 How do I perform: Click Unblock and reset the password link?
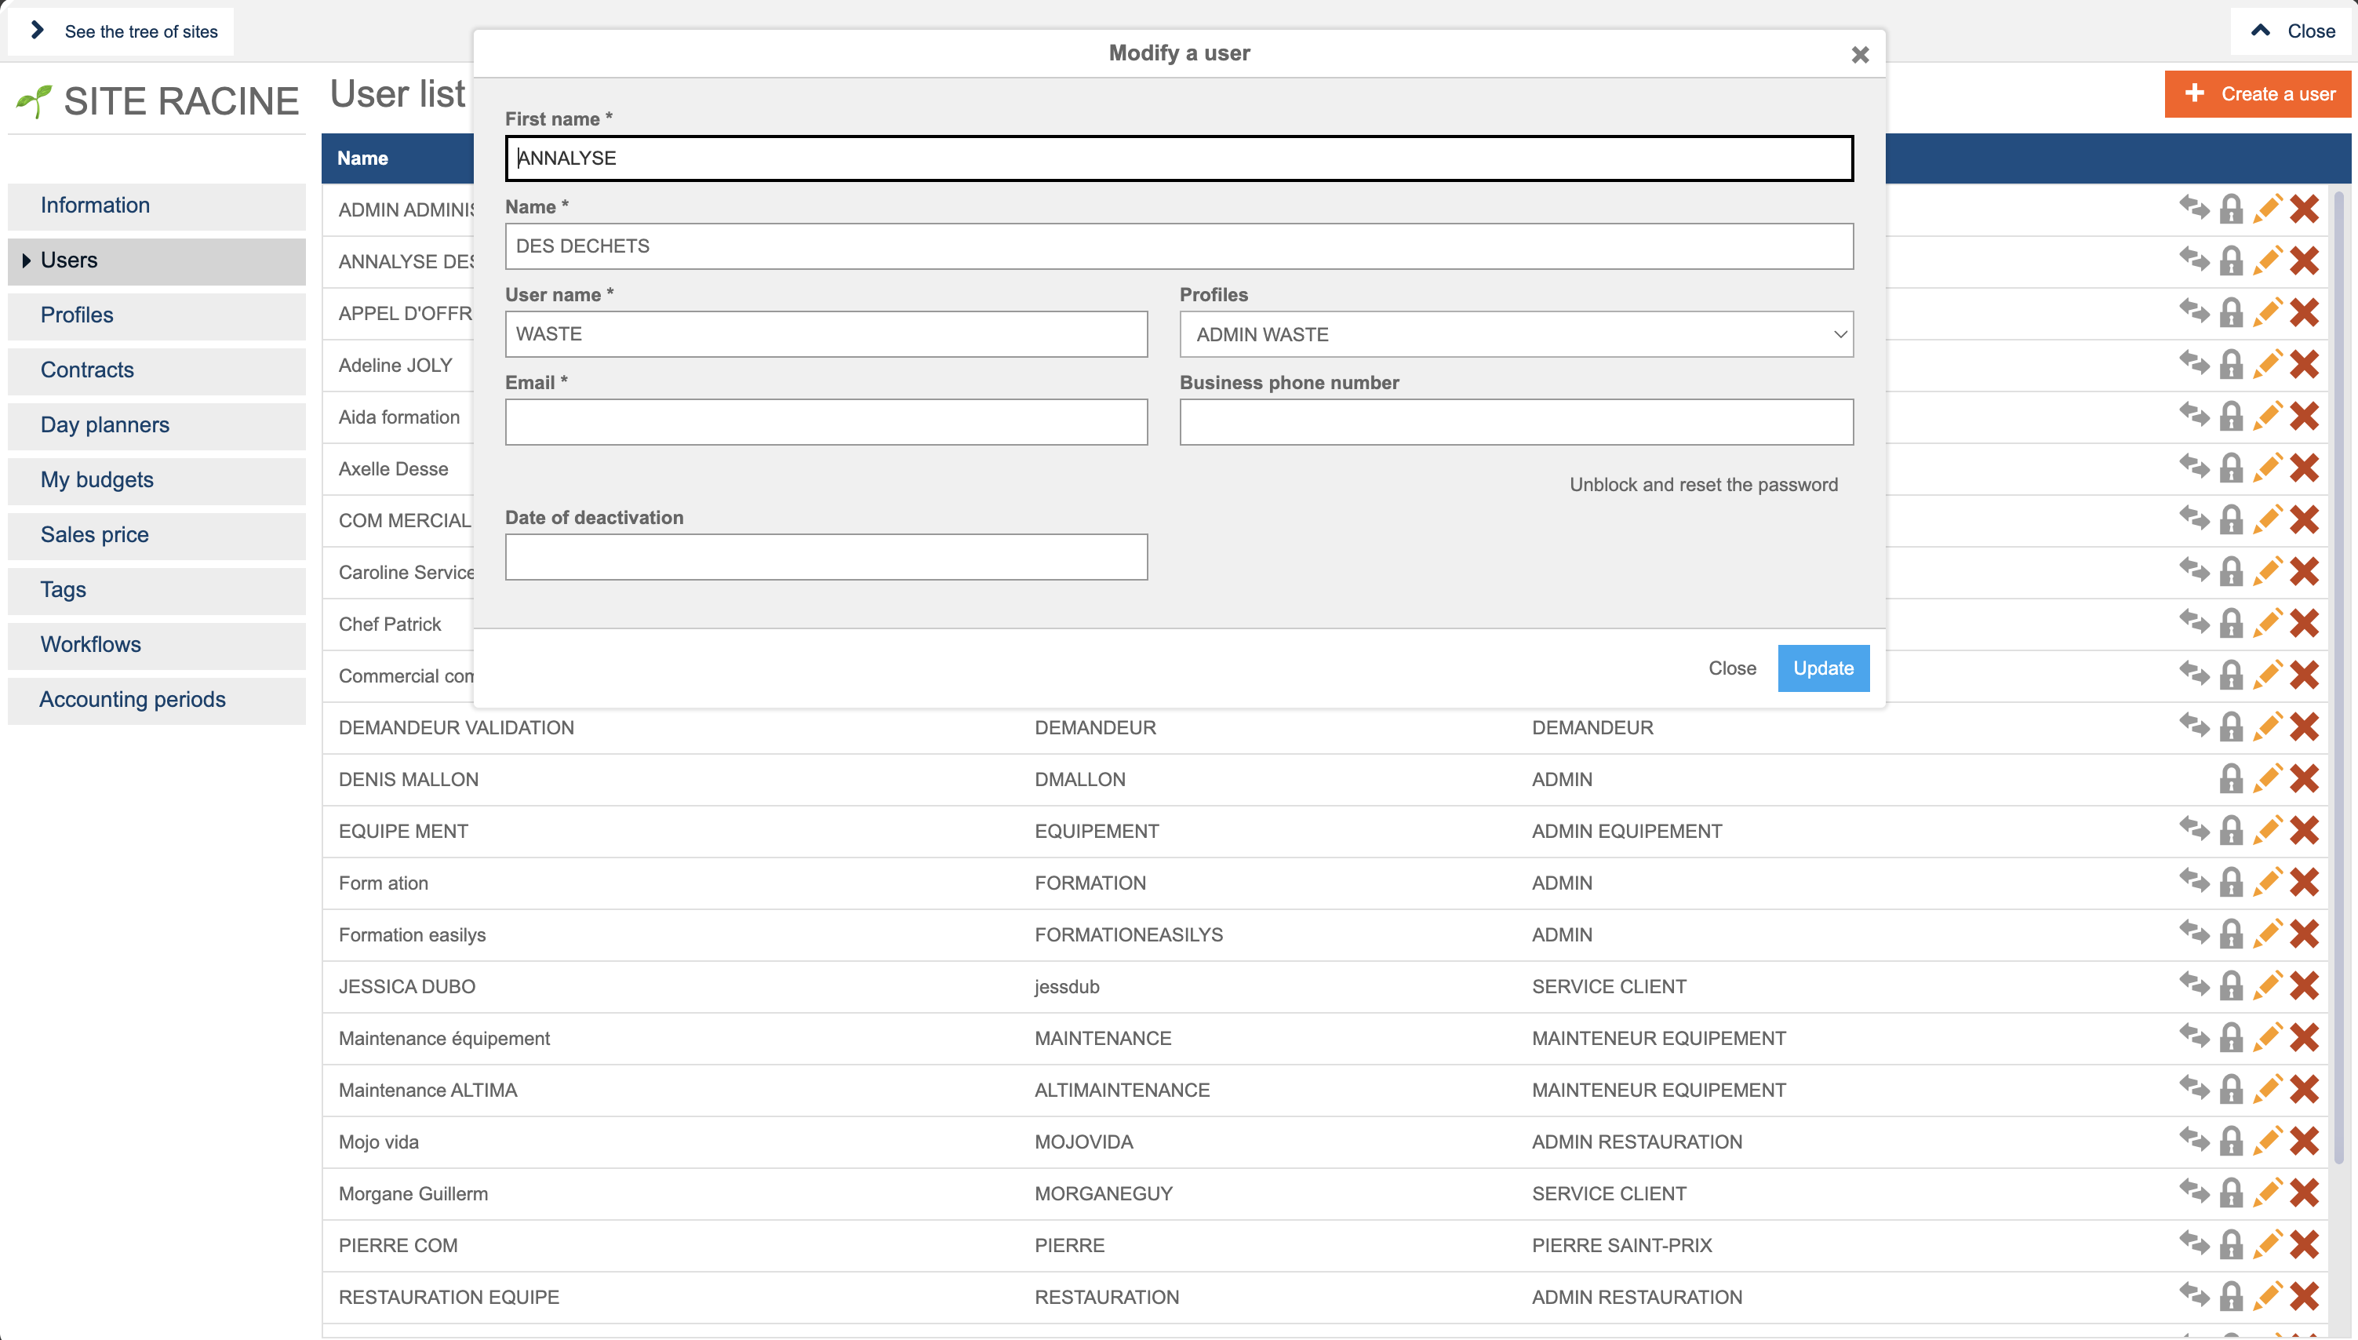(x=1703, y=485)
